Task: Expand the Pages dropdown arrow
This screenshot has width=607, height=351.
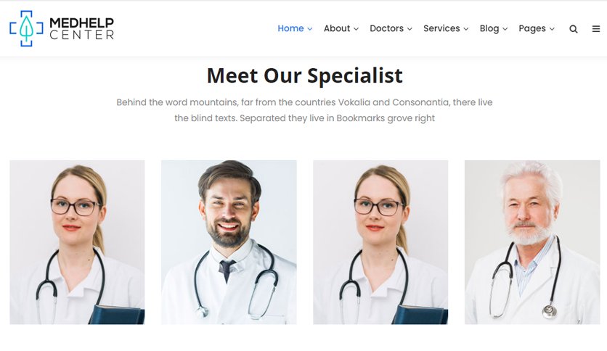Action: [552, 29]
